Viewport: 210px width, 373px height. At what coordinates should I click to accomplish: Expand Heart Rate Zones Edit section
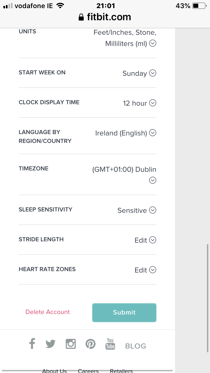click(x=153, y=270)
